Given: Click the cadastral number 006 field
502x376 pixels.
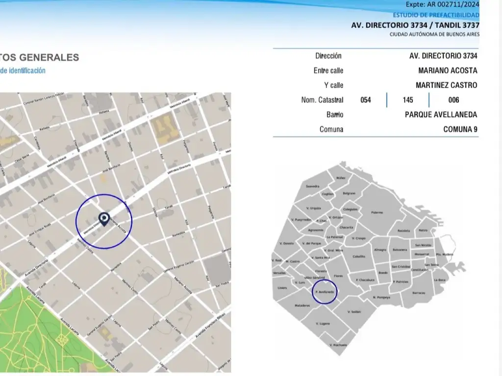Looking at the screenshot, I should pos(453,100).
